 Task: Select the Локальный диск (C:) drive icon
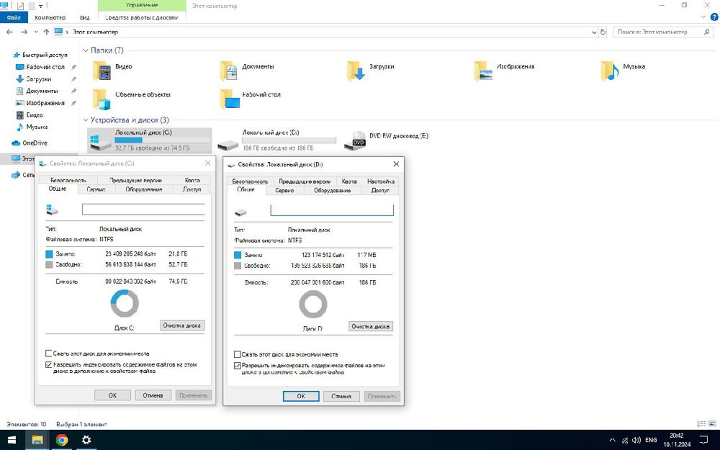[101, 142]
